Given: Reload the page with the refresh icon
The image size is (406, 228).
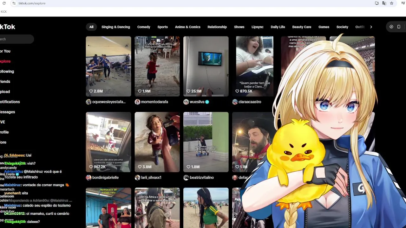Looking at the screenshot, I should click(4, 3).
